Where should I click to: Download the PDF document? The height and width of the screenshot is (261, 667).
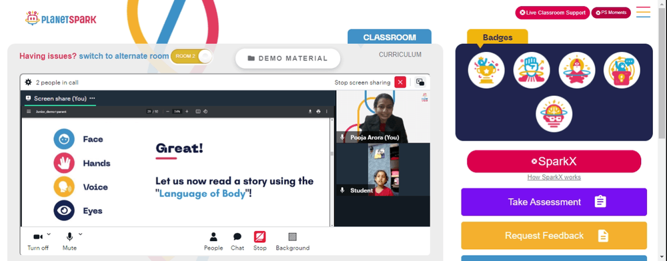pos(310,112)
